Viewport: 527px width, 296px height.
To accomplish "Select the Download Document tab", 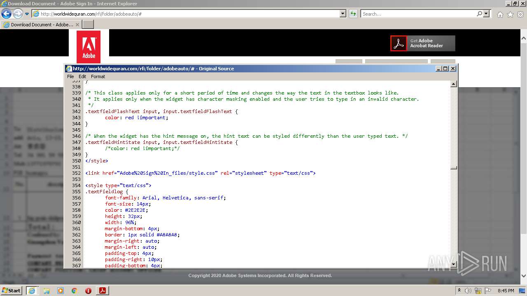I will 41,25.
